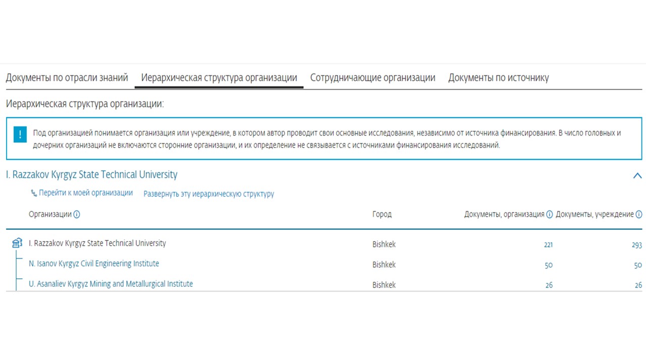Screen dimensions: 646x363
Task: Open the Документы по отрасли знаний tab
Action: (x=67, y=78)
